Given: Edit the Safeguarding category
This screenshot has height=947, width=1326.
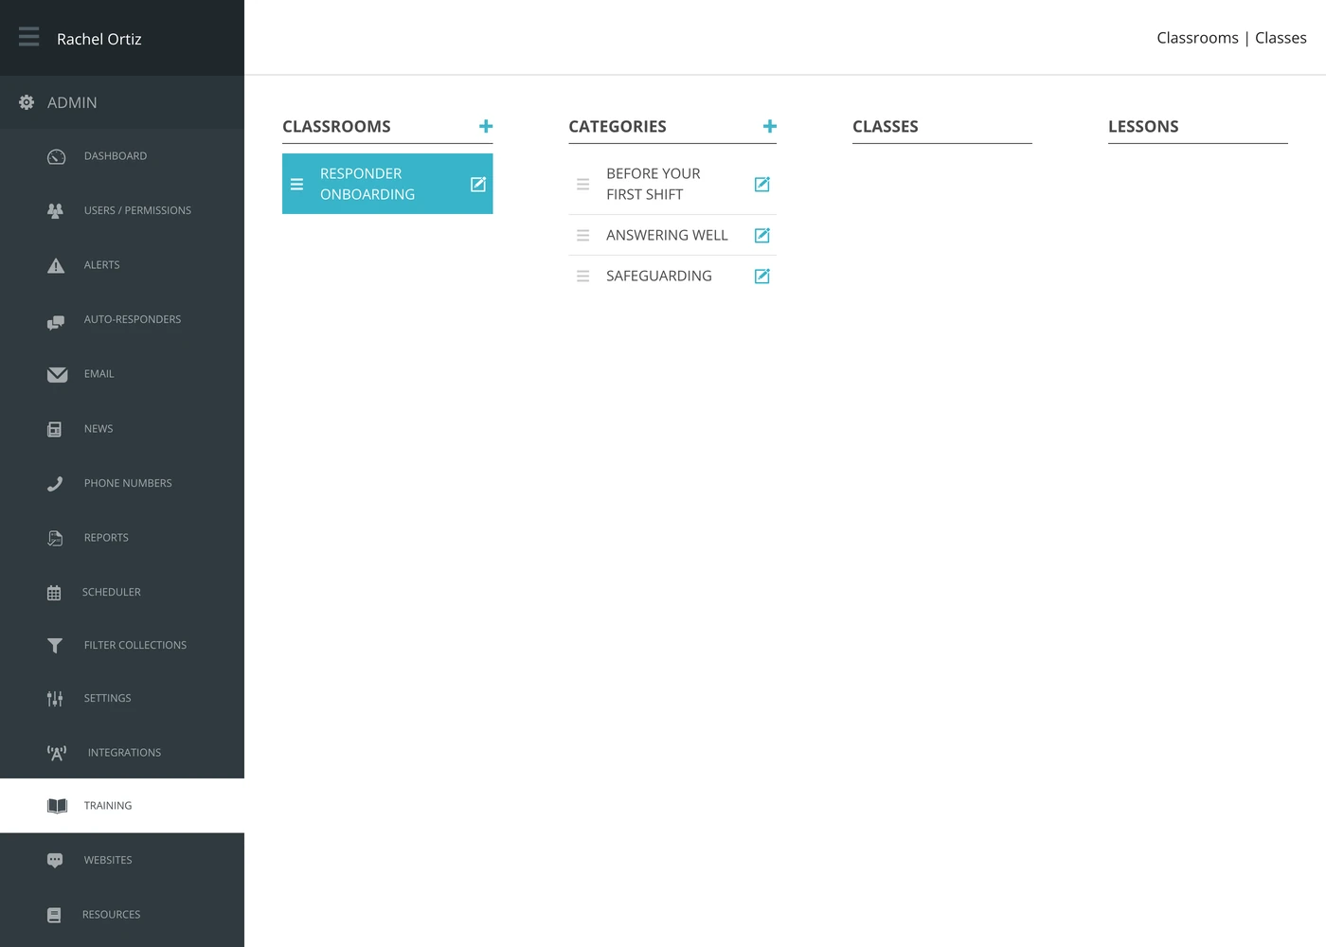Looking at the screenshot, I should pyautogui.click(x=762, y=276).
